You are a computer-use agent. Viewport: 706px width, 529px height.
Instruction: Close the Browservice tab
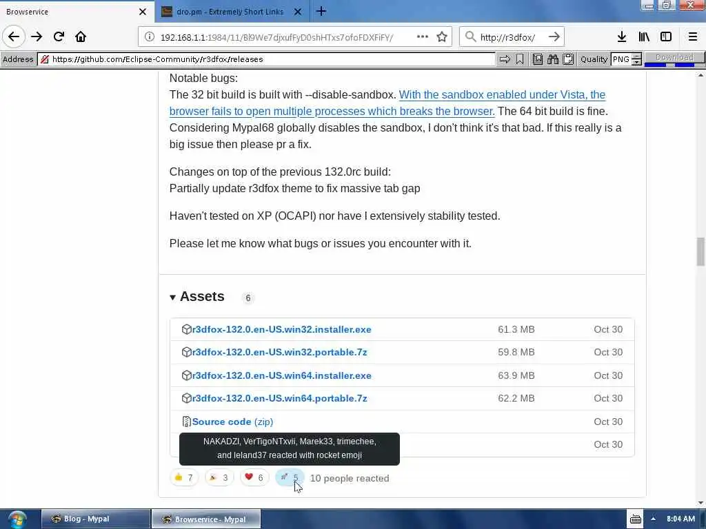pos(143,12)
